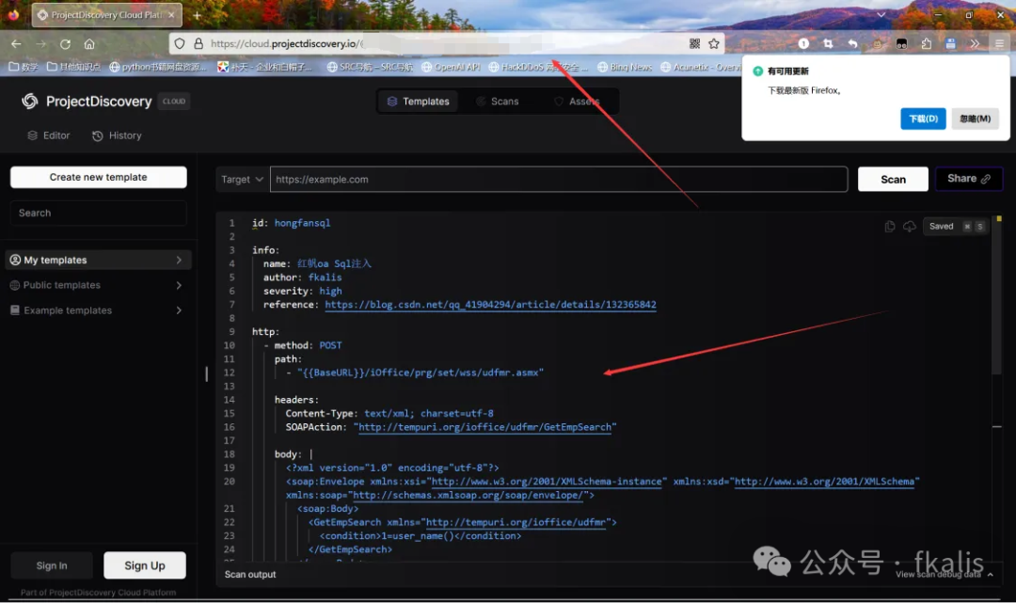Open the Firefox hamburger menu
1016x603 pixels.
click(x=999, y=43)
